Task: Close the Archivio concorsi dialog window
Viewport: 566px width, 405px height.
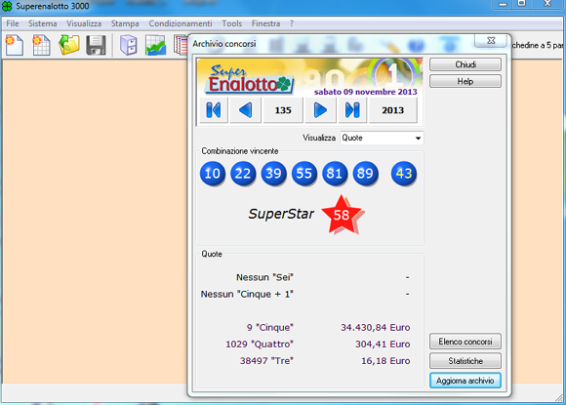Action: 491,40
